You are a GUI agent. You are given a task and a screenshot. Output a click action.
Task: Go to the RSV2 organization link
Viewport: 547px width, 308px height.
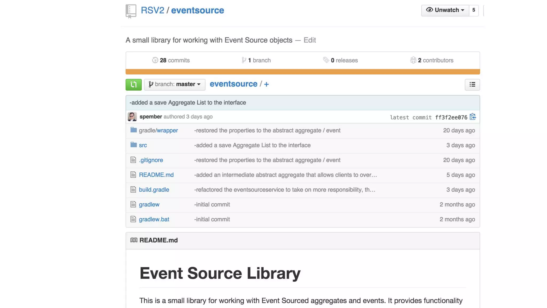[152, 10]
